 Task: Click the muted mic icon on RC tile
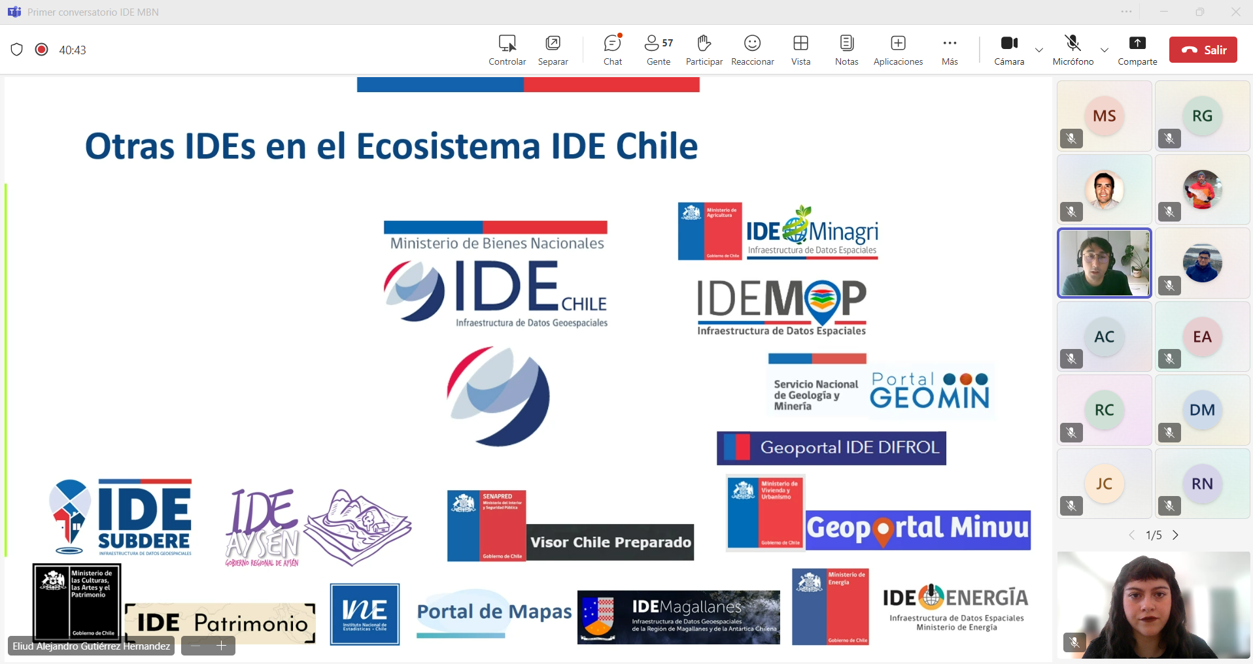[x=1071, y=433]
